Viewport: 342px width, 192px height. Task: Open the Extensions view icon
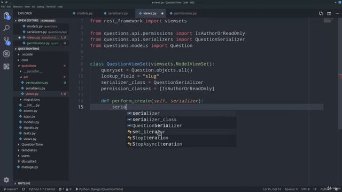6,66
